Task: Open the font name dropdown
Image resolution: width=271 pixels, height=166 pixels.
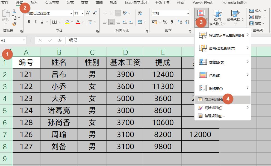Action: point(71,13)
